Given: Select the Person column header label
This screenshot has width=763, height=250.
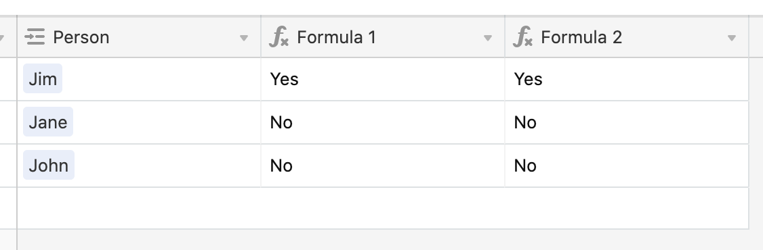Looking at the screenshot, I should [81, 37].
